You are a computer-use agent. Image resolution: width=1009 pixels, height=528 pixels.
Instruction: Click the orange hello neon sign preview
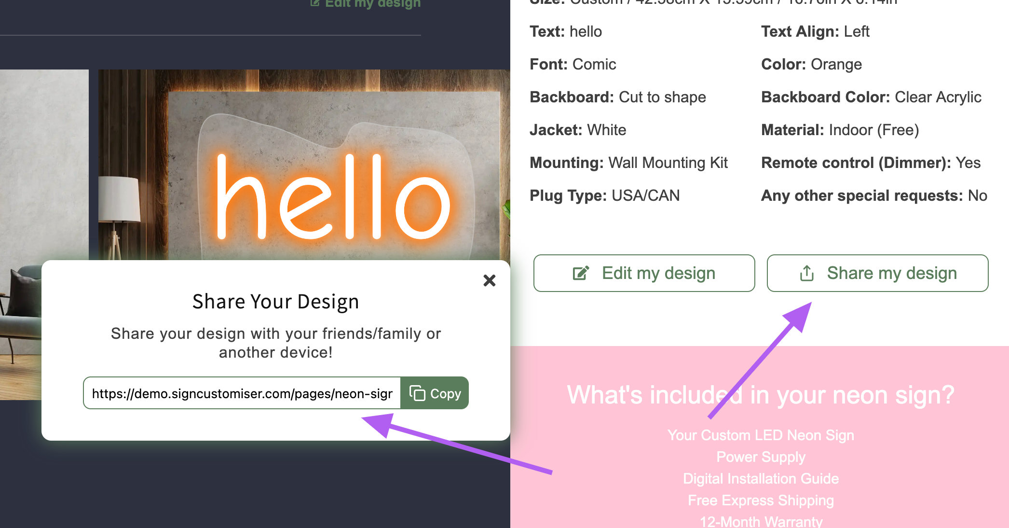pos(333,198)
